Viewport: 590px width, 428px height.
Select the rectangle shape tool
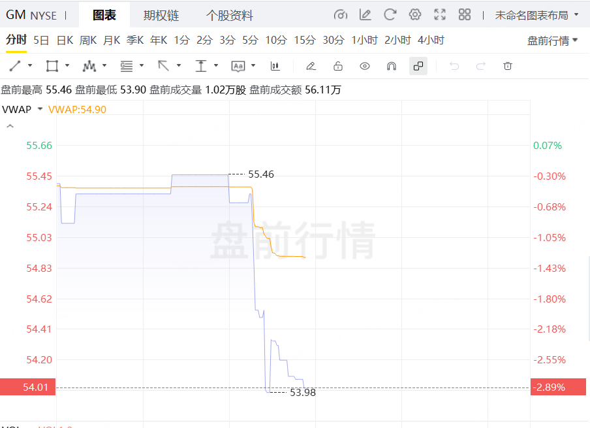[x=52, y=66]
